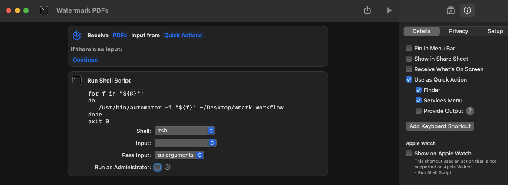The height and width of the screenshot is (185, 508).
Task: Open the empty Input dropdown
Action: [x=185, y=143]
